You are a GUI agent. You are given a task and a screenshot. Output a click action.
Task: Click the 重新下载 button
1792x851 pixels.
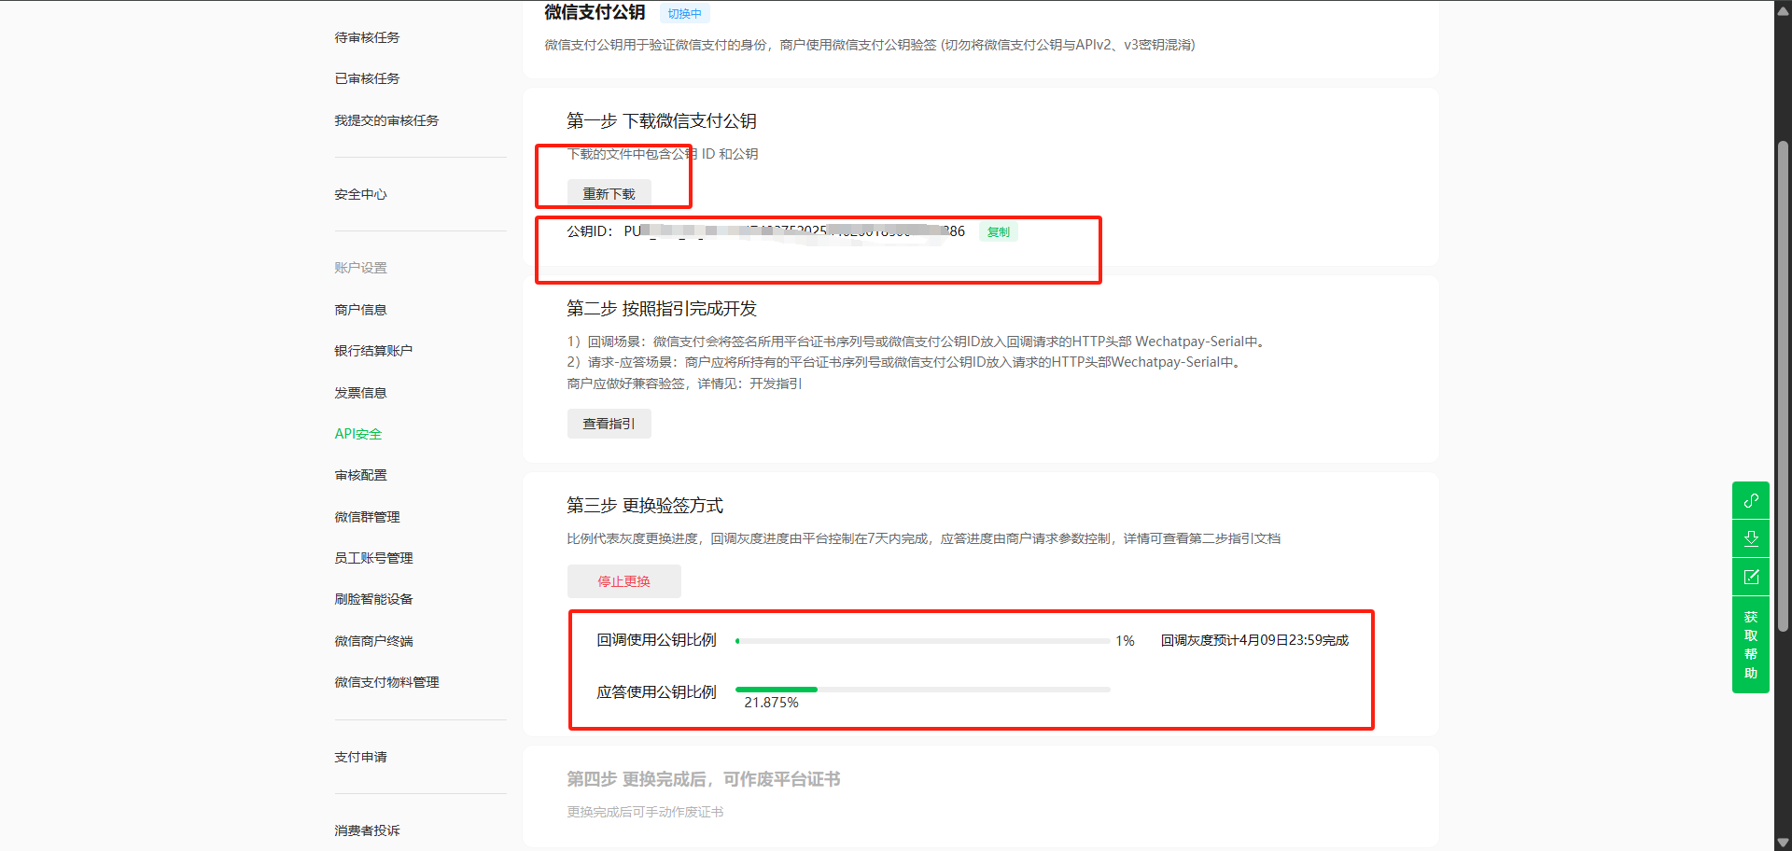(609, 194)
